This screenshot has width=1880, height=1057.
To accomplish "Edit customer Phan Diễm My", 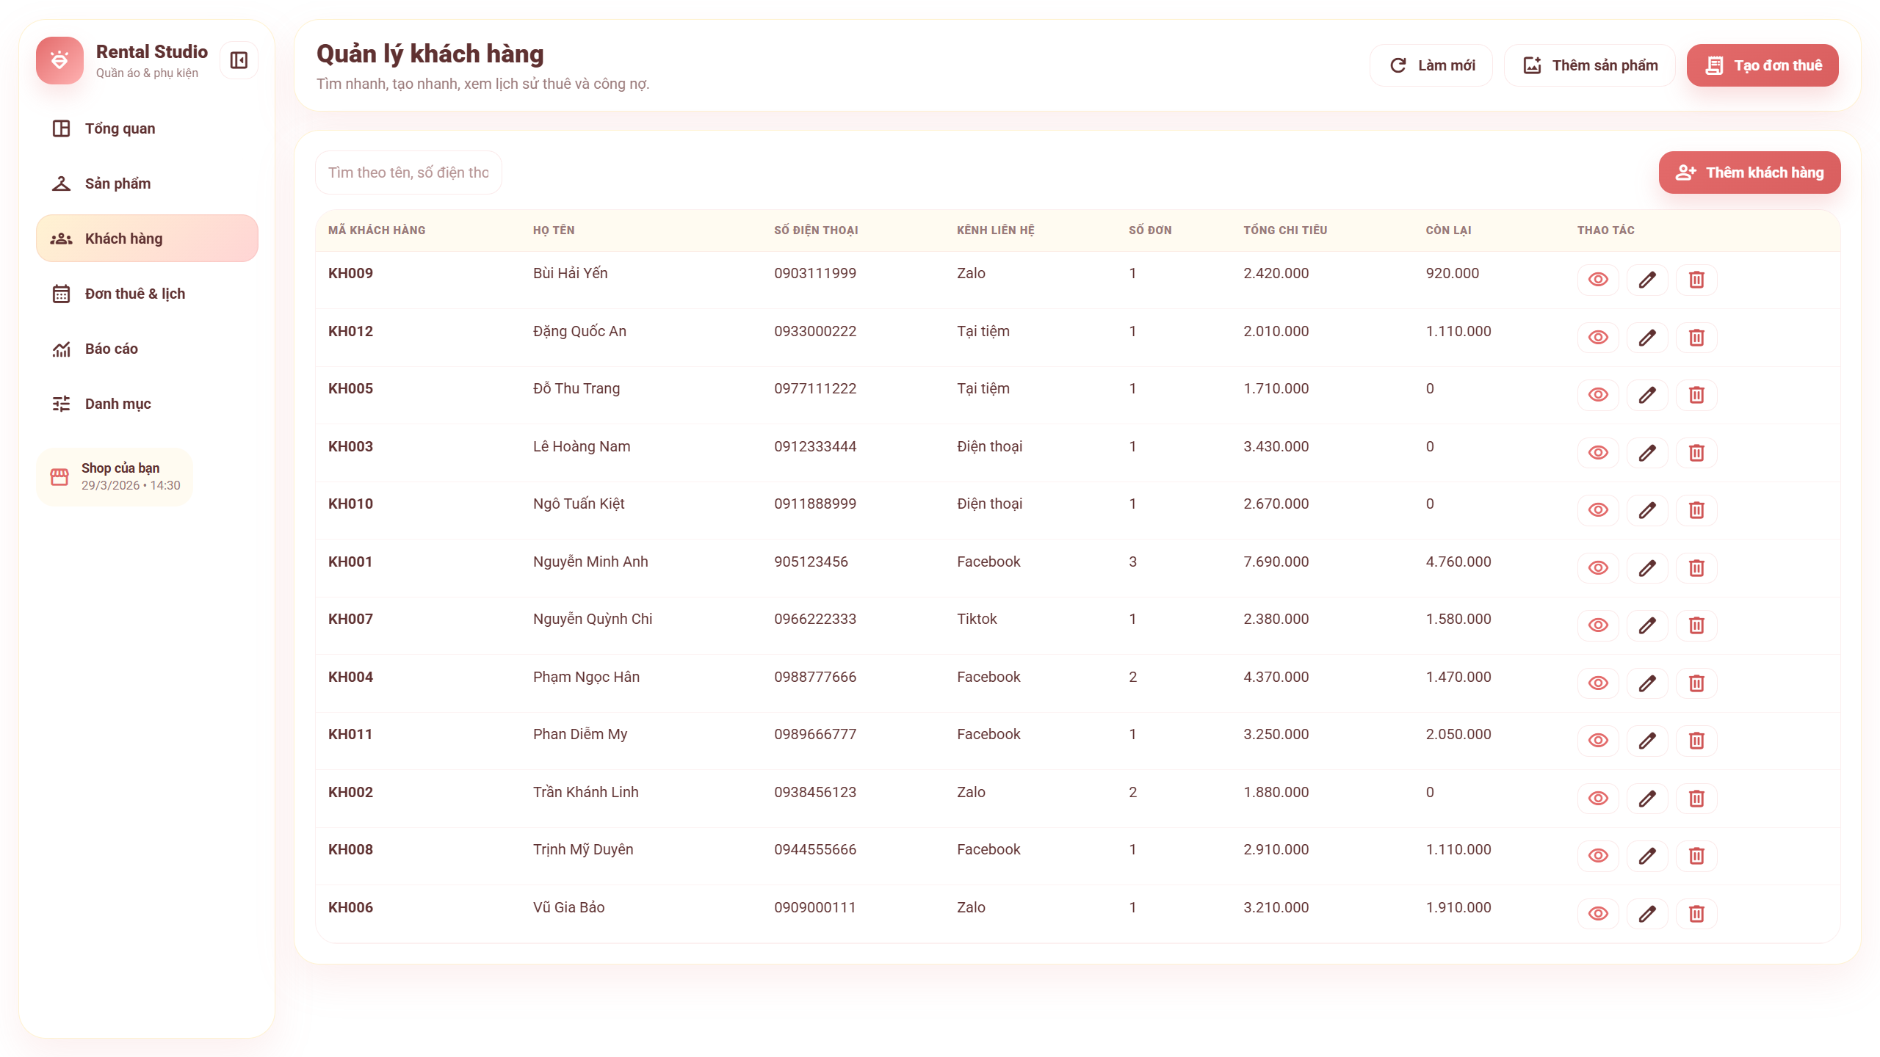I will coord(1647,741).
